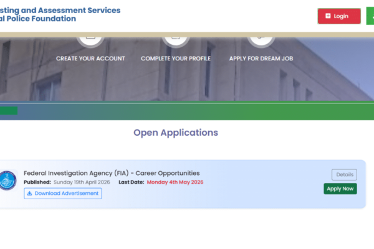The width and height of the screenshot is (374, 249).
Task: Select the Complete Your Profile step
Action: (x=176, y=59)
